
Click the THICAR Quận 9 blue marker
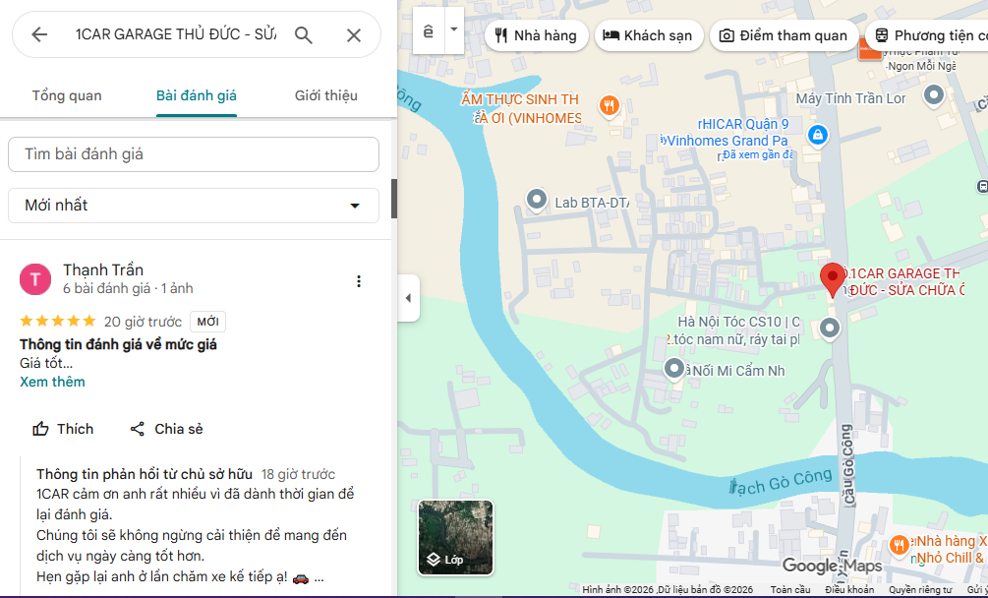817,134
